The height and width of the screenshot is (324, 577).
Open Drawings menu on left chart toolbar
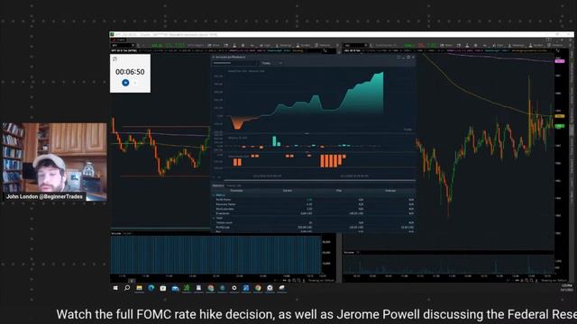click(283, 45)
